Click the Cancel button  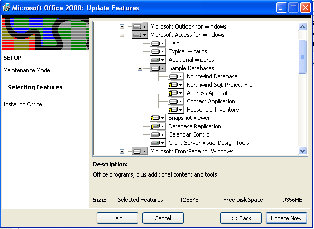point(163,218)
